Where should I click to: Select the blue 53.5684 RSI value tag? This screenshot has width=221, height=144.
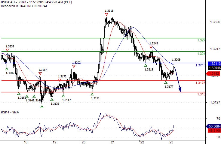213,126
